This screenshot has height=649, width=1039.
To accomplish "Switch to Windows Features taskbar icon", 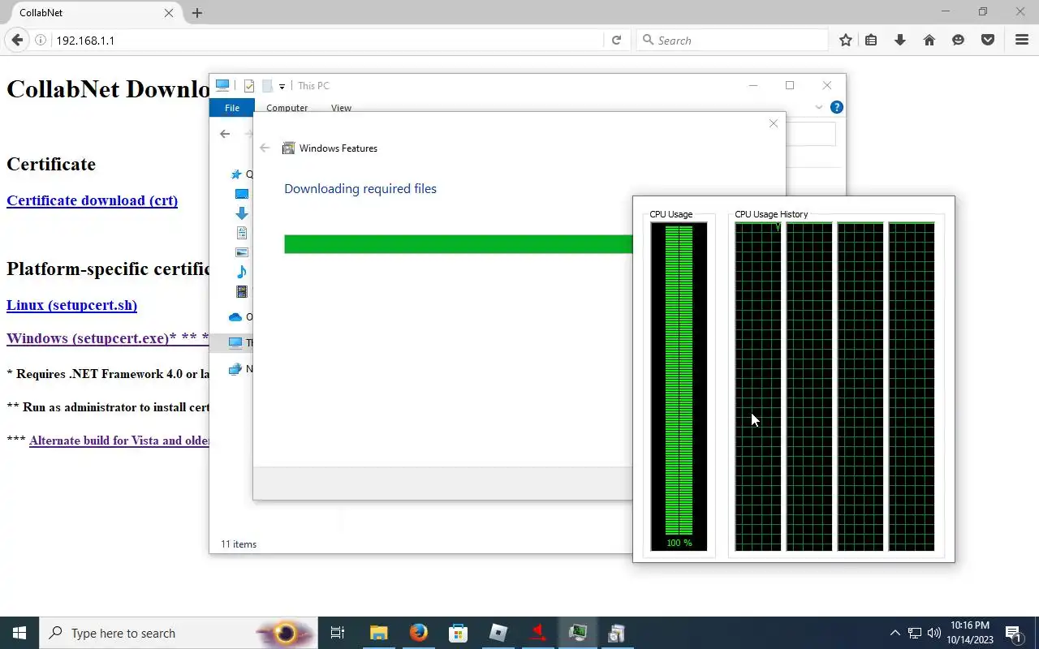I will 617,633.
